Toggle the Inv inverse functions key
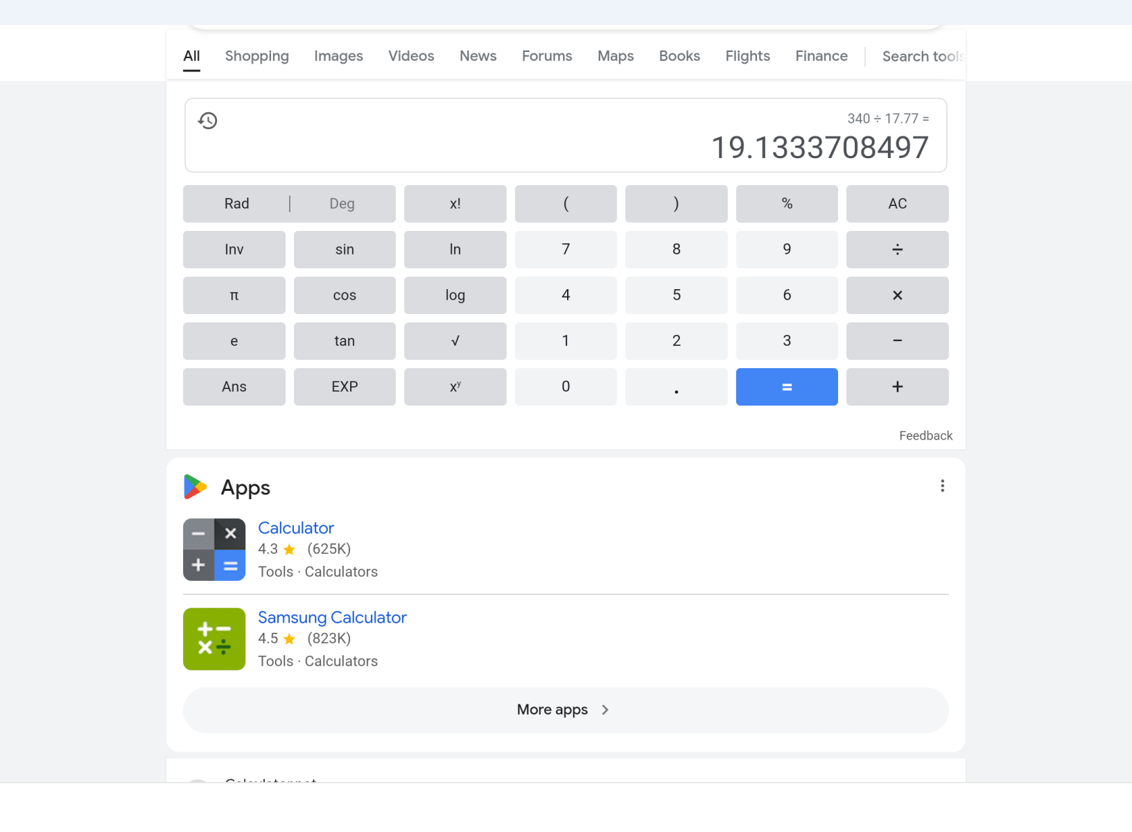The image size is (1132, 832). [x=234, y=250]
